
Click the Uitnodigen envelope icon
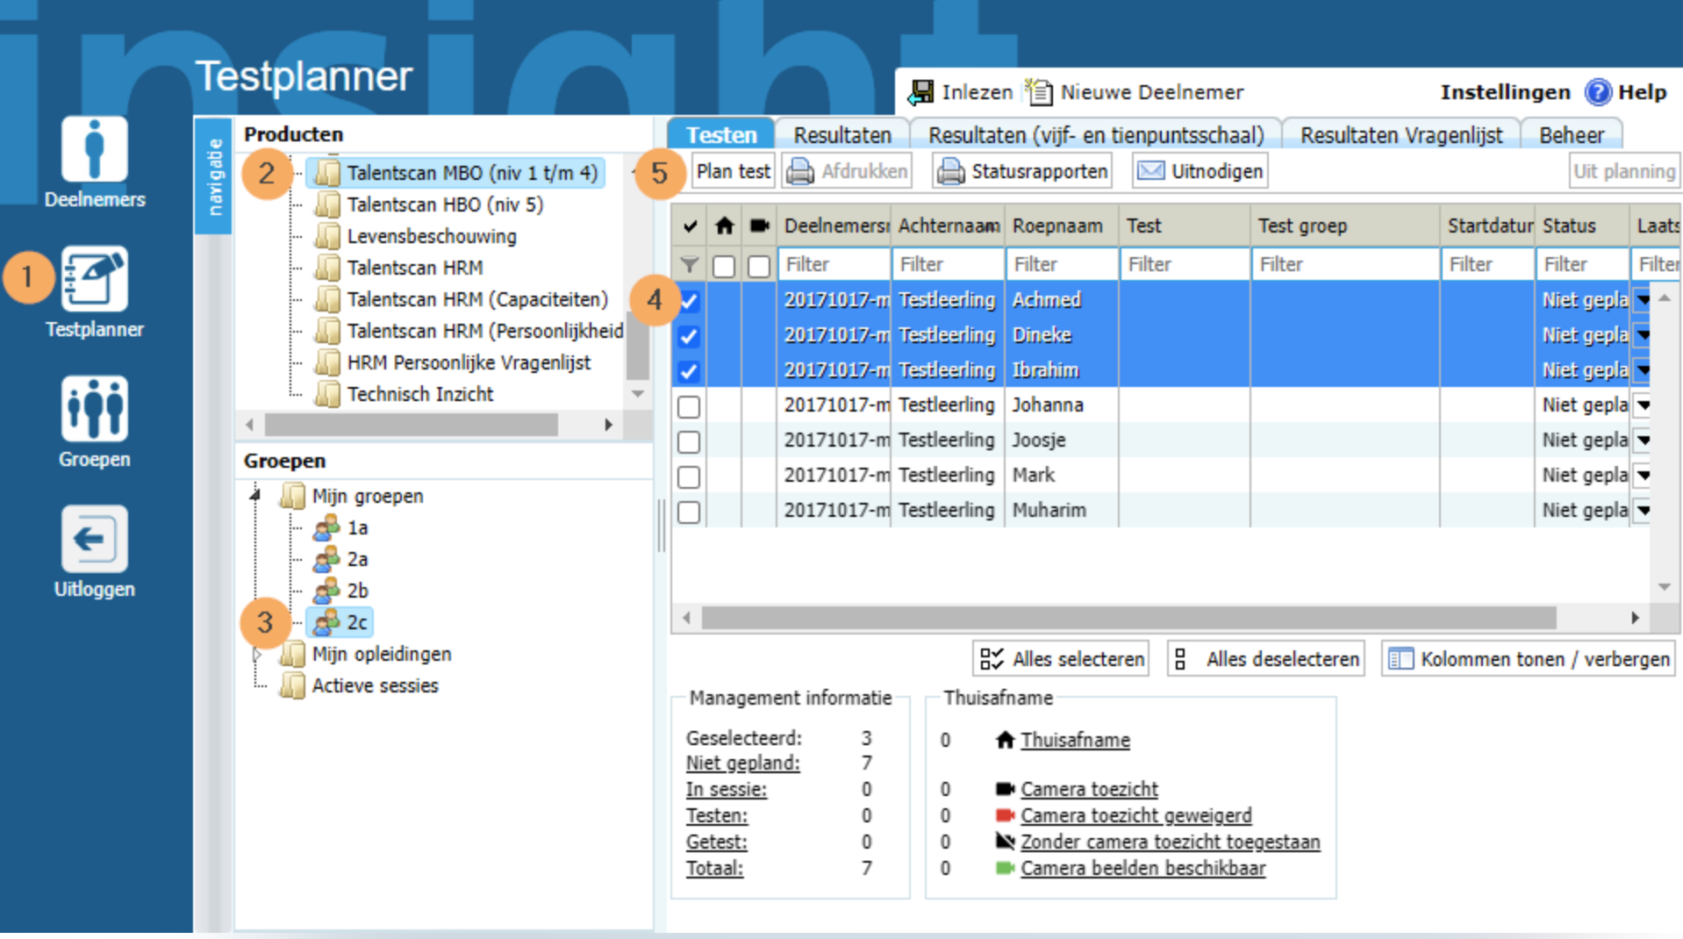(1150, 171)
